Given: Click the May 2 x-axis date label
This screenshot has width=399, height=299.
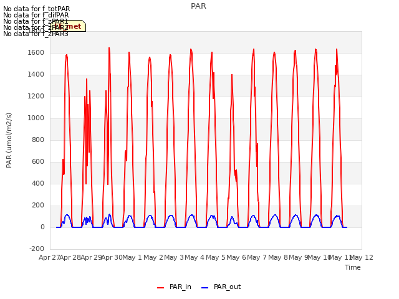Looking at the screenshot, I should coord(153,257).
